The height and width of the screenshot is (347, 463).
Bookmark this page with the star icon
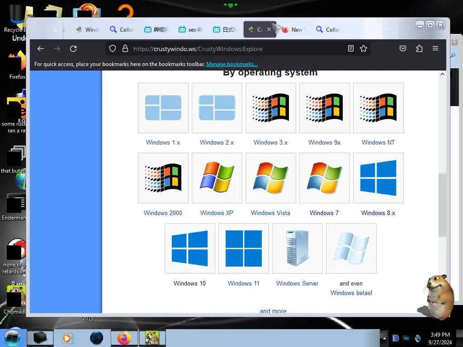pyautogui.click(x=364, y=48)
